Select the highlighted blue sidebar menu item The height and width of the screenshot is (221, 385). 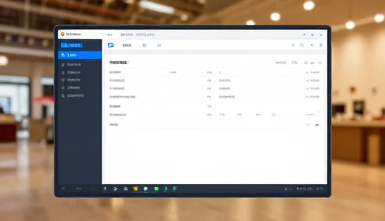80,55
